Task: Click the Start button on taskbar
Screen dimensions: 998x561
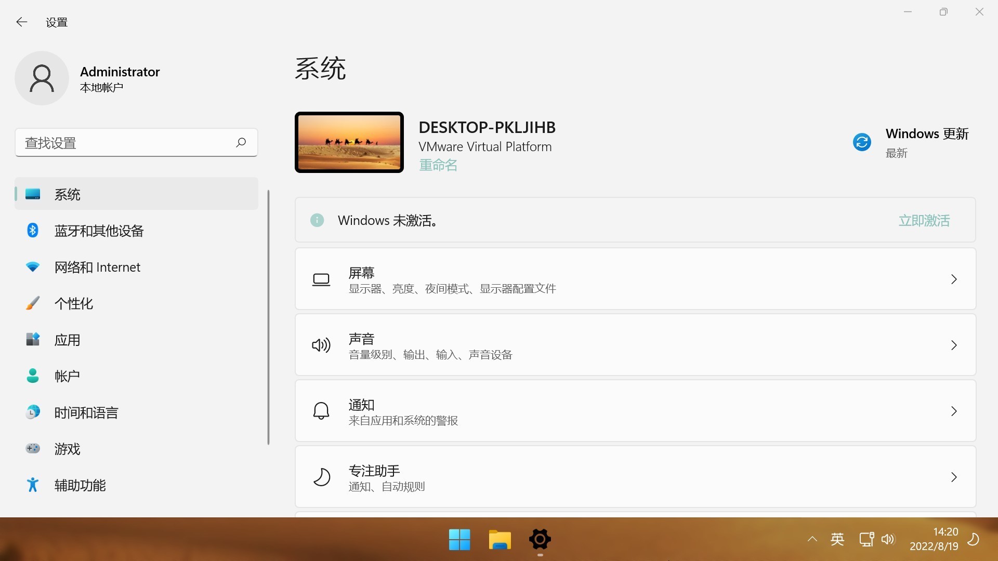Action: 459,540
